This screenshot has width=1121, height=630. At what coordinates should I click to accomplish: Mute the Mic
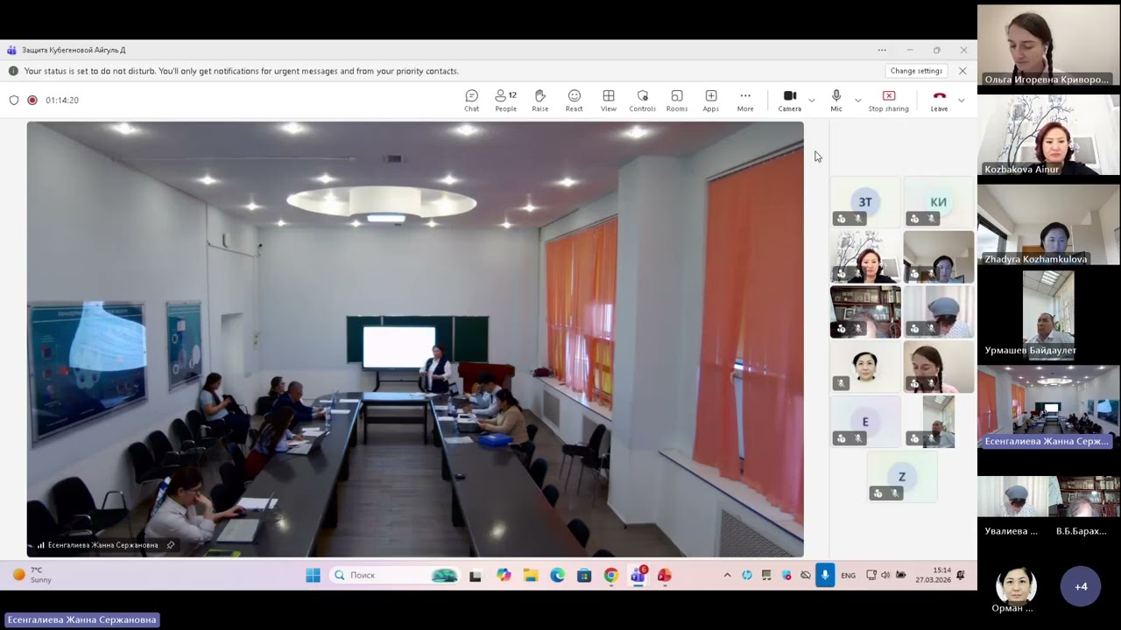click(836, 101)
